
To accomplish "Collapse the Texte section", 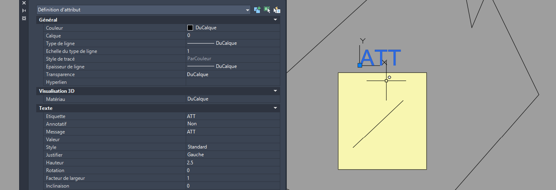I will point(275,108).
